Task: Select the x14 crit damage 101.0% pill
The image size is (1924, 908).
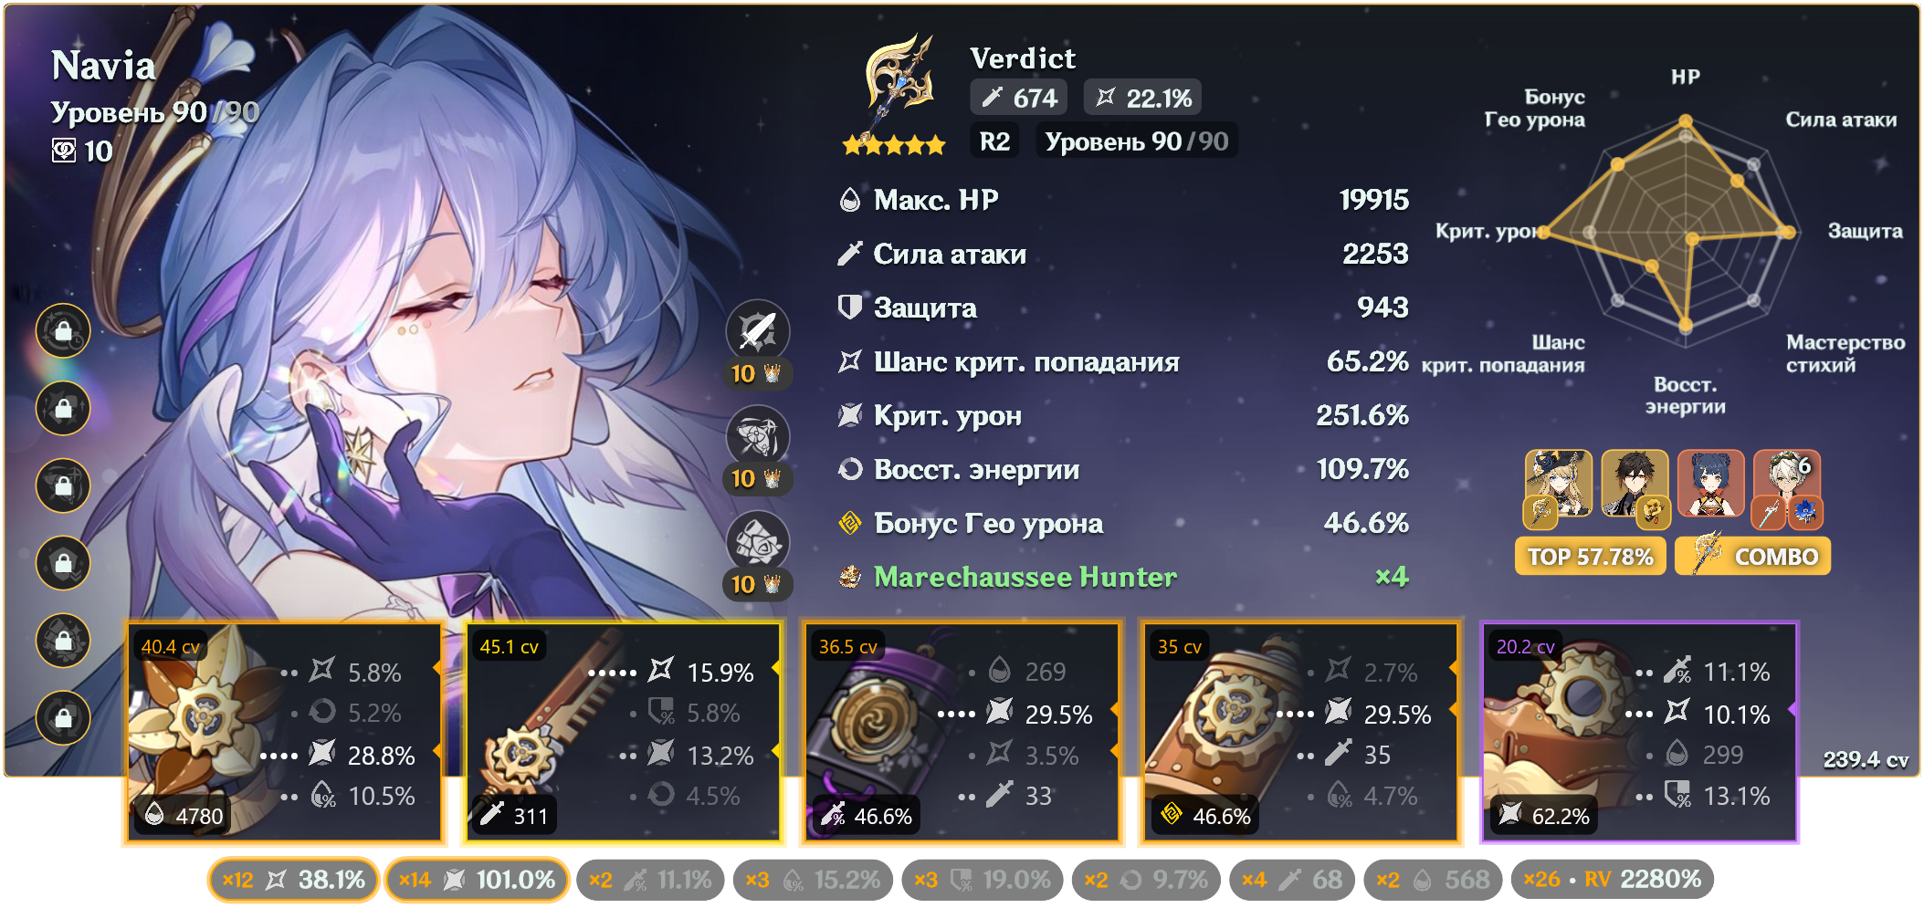Action: 477,880
